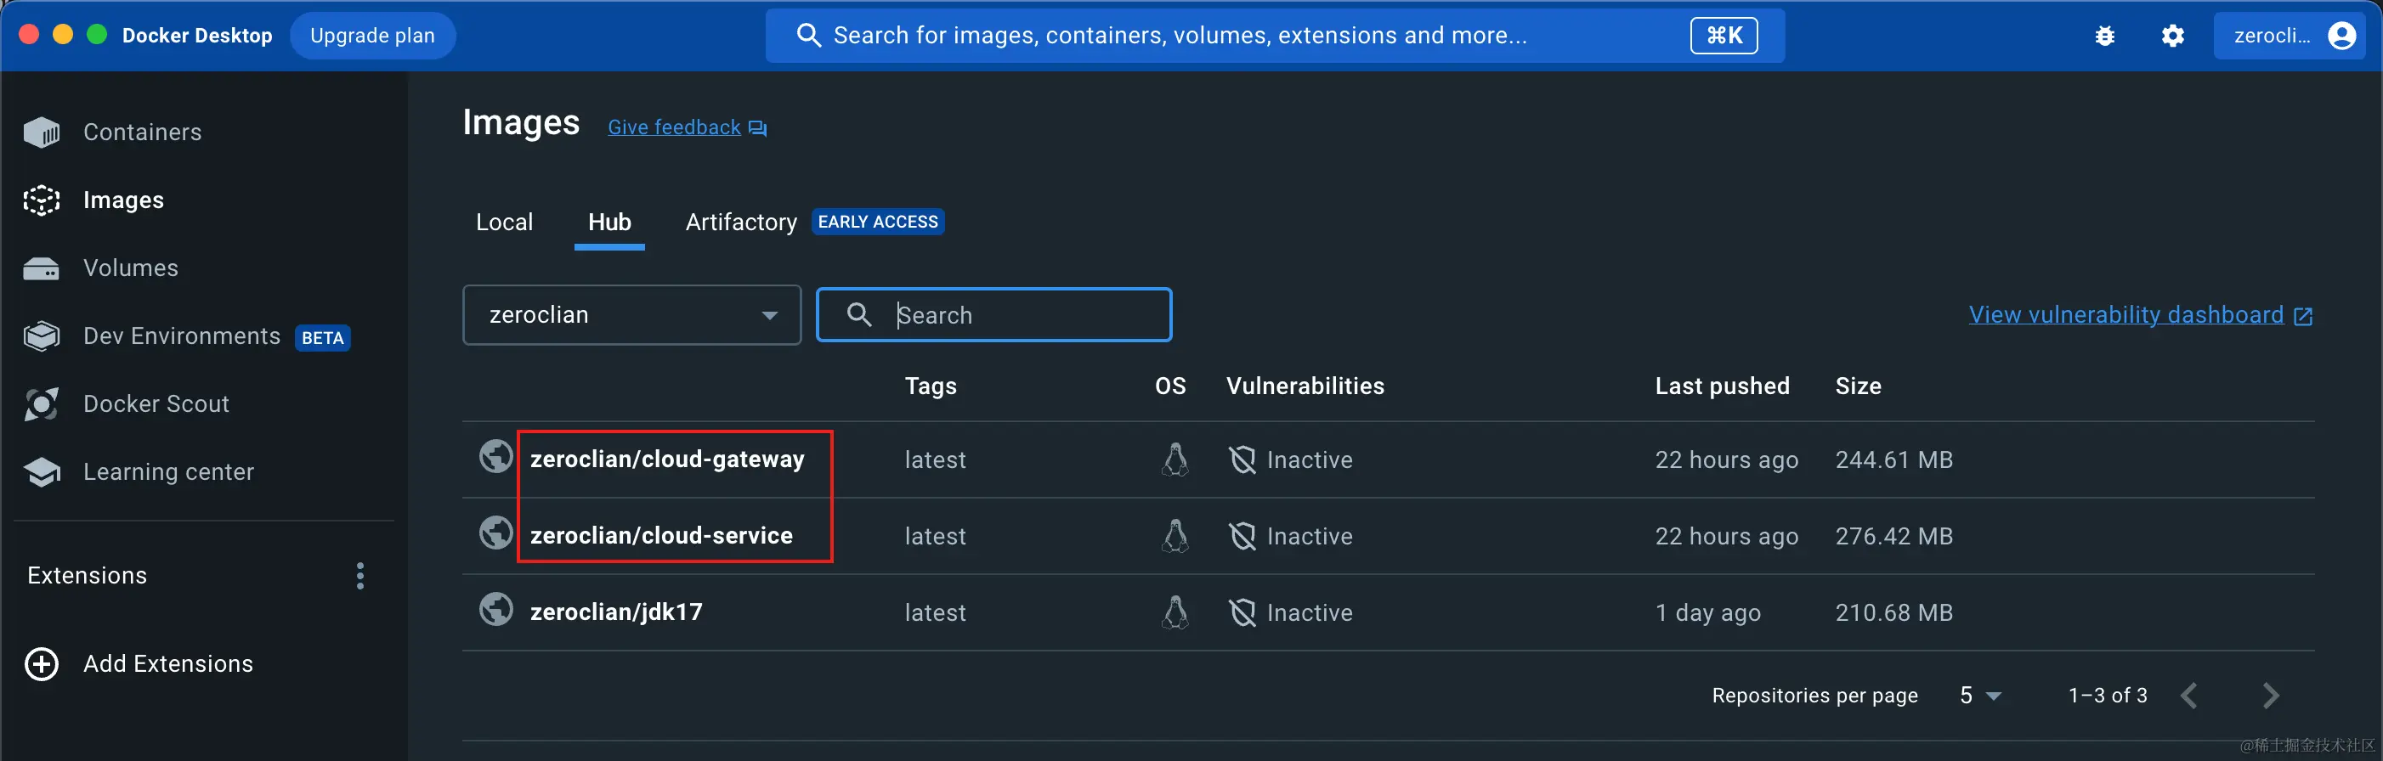This screenshot has width=2383, height=761.
Task: Click the Upgrade plan button
Action: [372, 36]
